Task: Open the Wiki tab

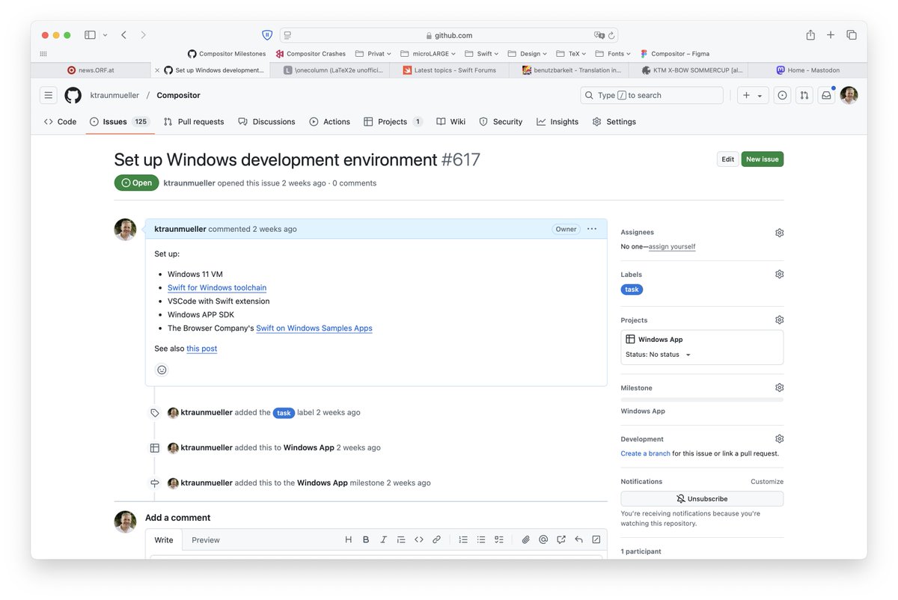Action: [x=450, y=121]
